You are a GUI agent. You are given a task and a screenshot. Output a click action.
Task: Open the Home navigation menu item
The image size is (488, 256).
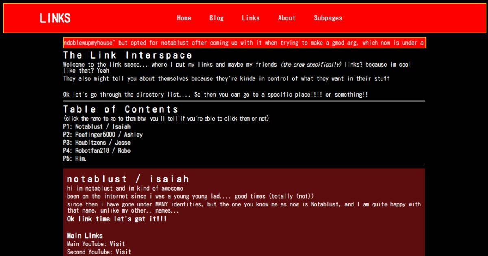coord(184,18)
